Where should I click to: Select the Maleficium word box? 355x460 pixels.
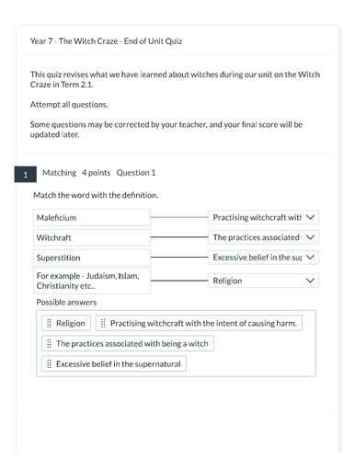coord(92,218)
